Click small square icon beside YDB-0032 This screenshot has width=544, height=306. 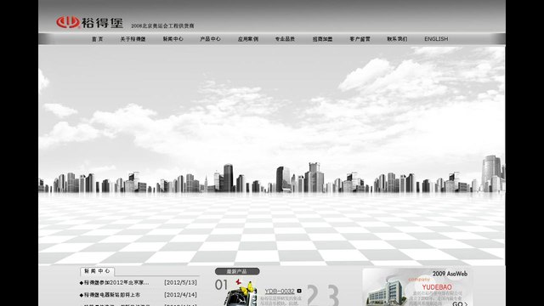click(299, 291)
